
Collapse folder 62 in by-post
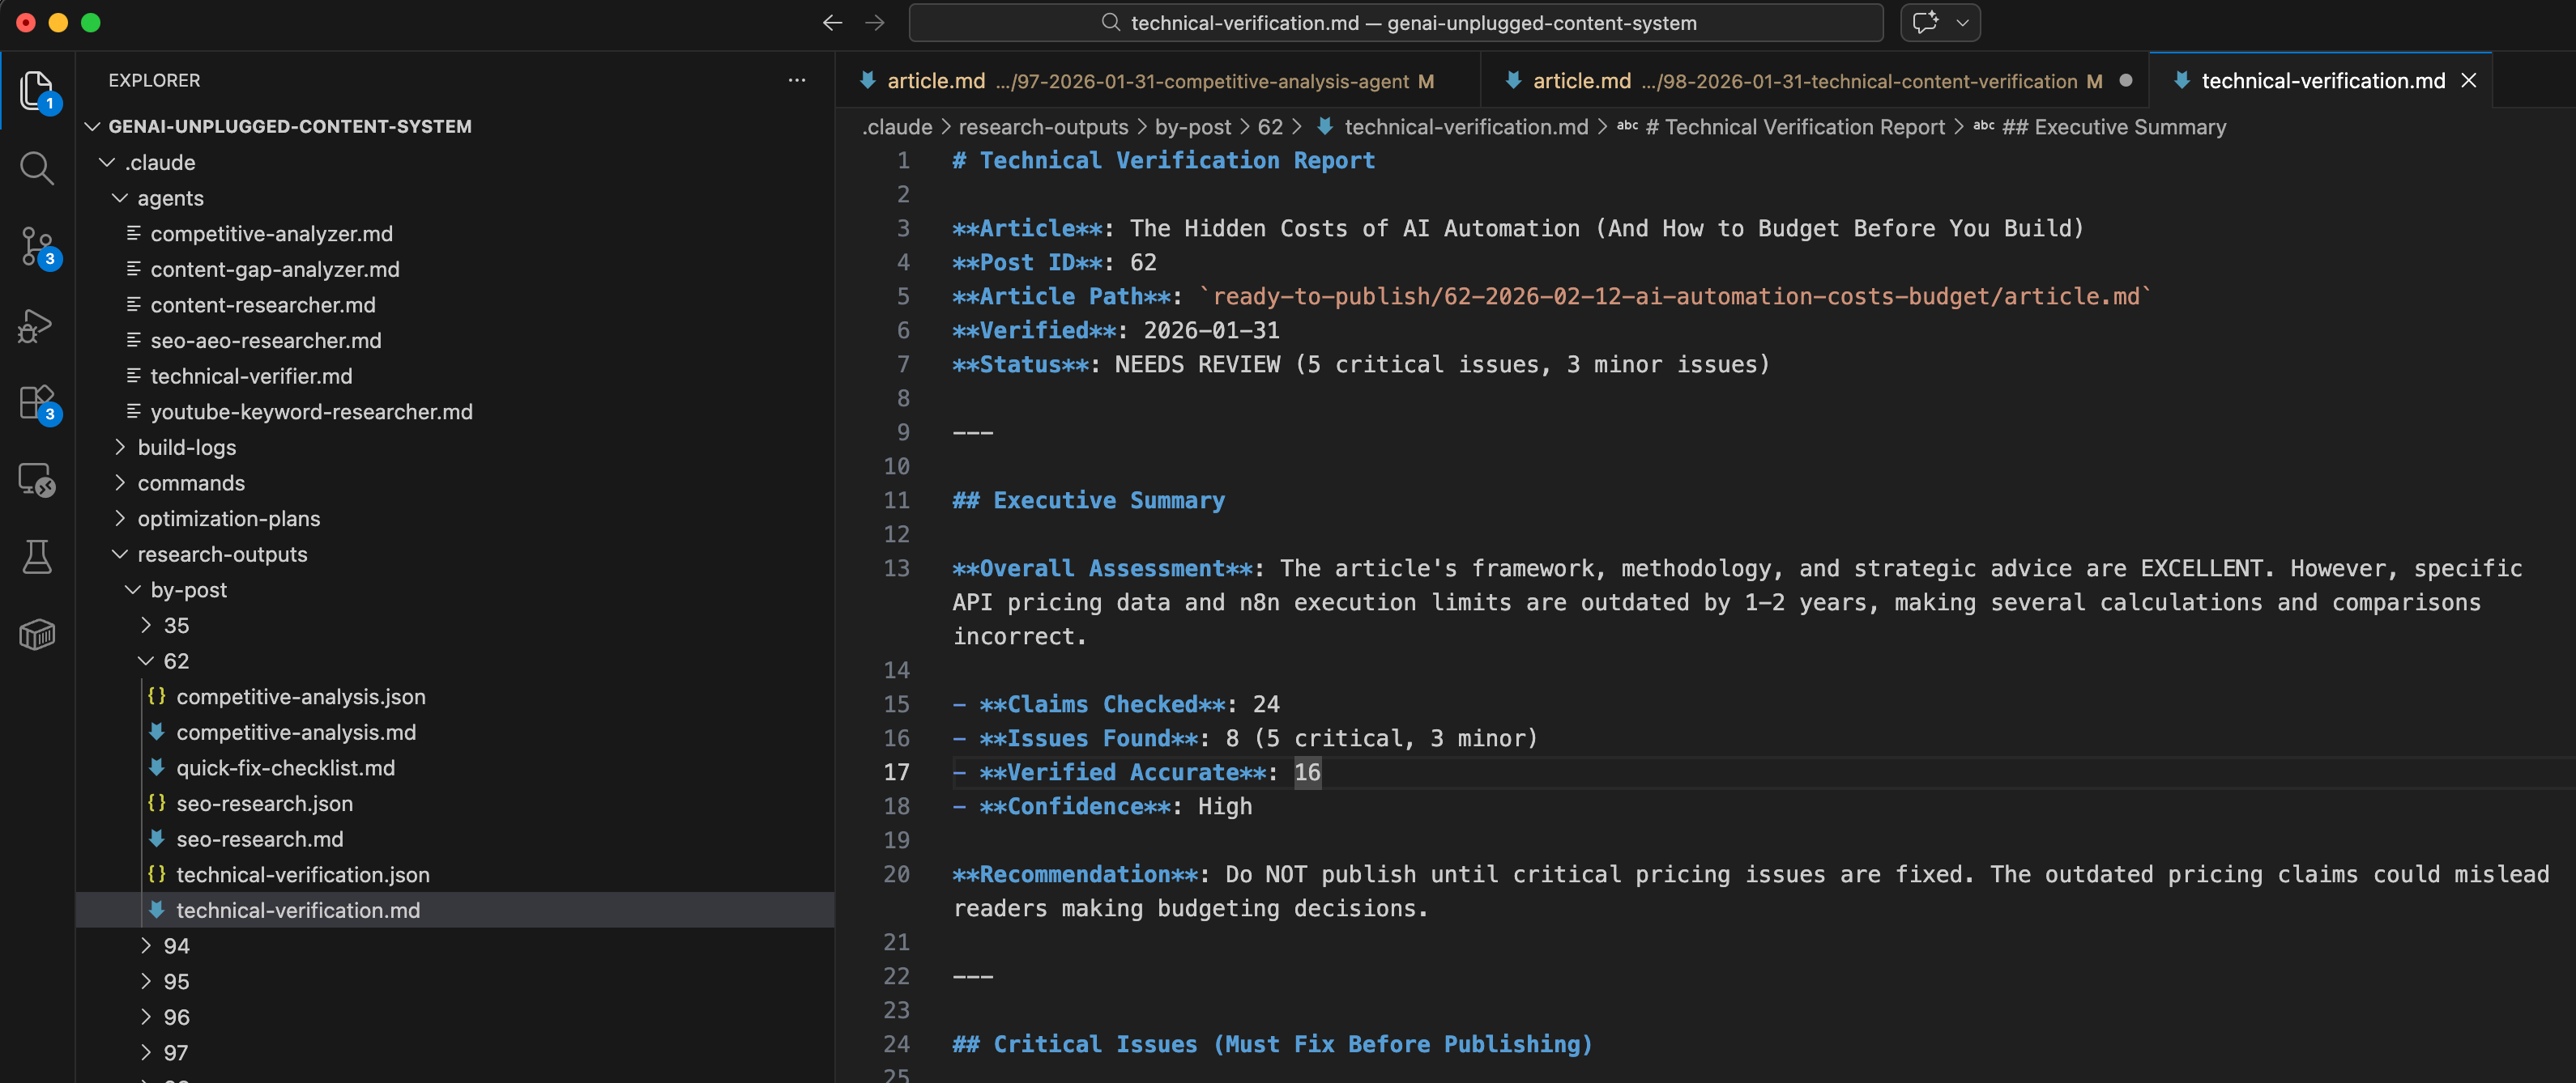(176, 660)
